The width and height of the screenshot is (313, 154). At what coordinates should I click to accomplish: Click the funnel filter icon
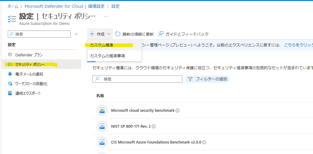tap(190, 79)
